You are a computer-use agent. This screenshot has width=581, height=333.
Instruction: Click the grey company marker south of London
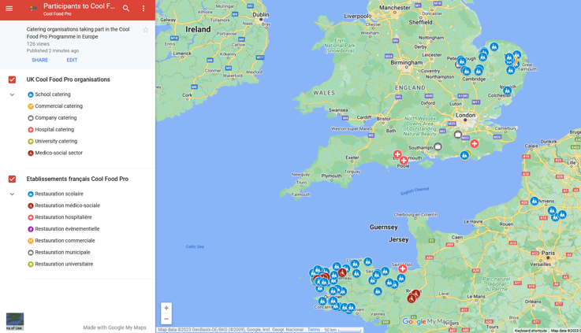(x=458, y=135)
